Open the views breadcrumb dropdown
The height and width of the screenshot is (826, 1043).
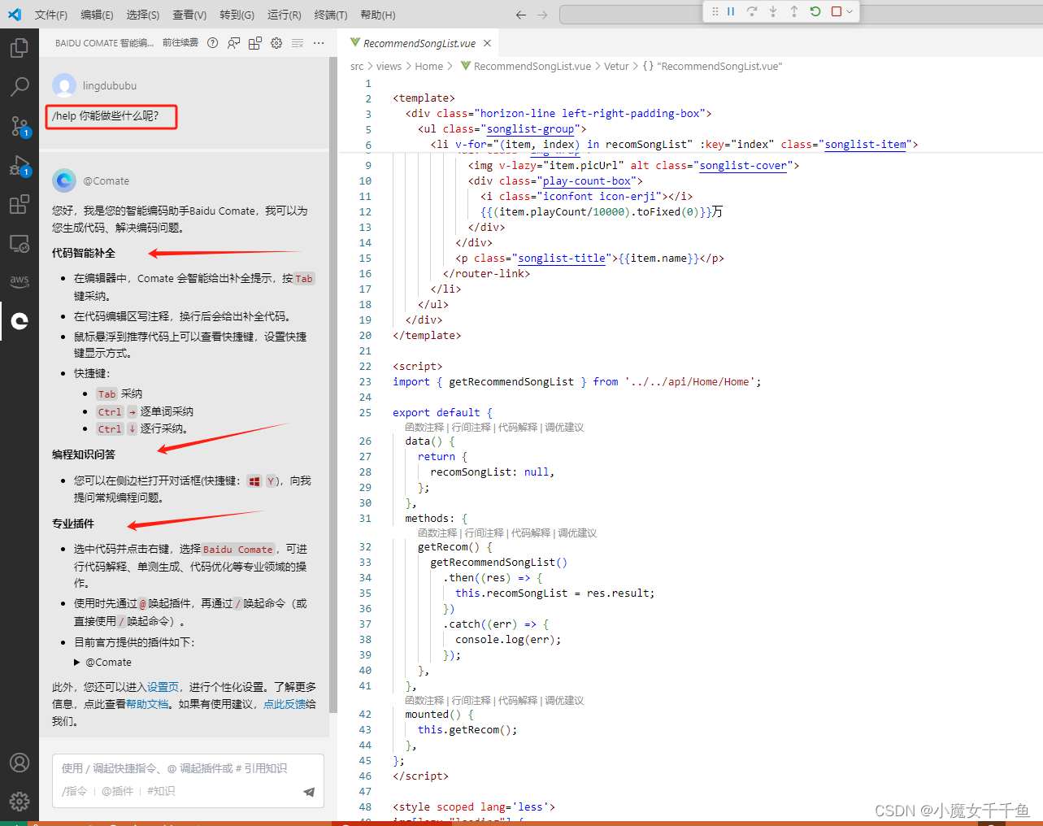click(389, 67)
